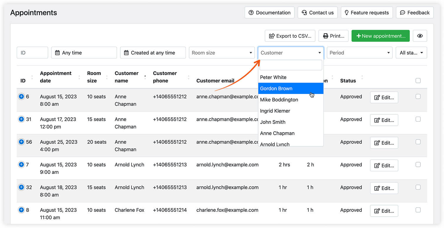Choose Peter White from customer list
The height and width of the screenshot is (228, 444).
[x=291, y=77]
